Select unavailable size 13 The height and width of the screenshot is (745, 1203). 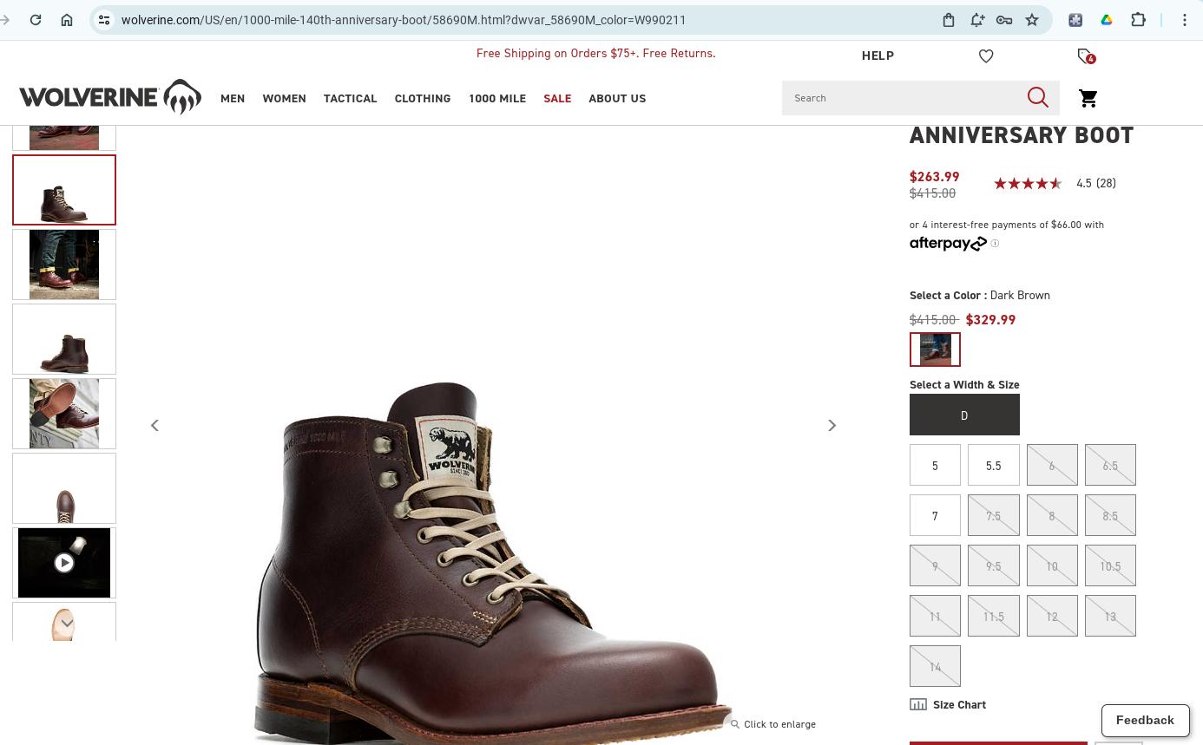pyautogui.click(x=1110, y=617)
